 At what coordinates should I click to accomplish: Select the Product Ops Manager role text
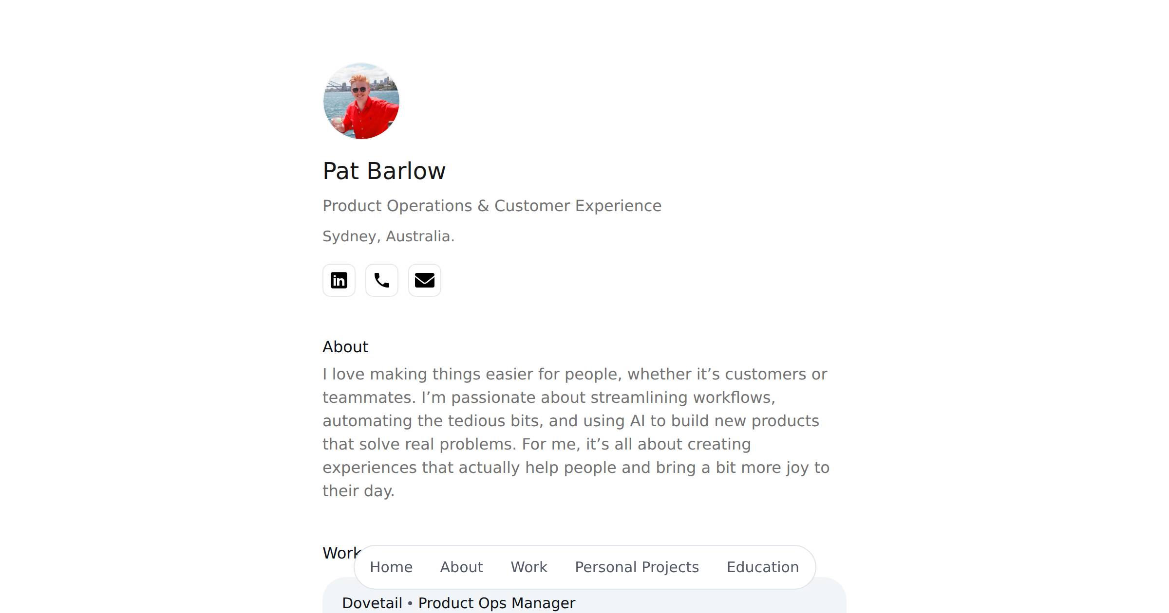tap(497, 603)
